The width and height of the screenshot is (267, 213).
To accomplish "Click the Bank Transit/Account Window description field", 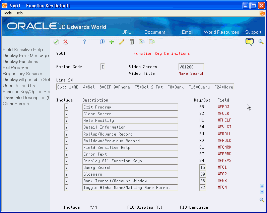I will click(x=130, y=181).
